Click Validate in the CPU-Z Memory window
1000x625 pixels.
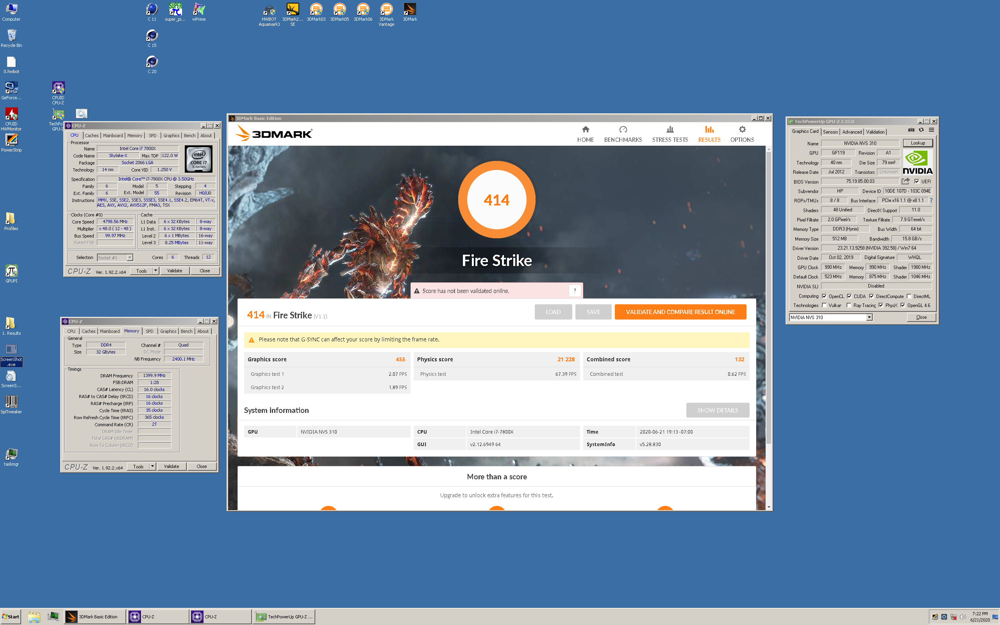[171, 466]
